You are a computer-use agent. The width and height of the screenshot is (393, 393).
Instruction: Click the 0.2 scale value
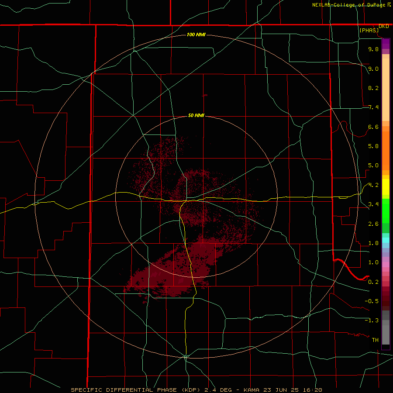[x=373, y=282]
